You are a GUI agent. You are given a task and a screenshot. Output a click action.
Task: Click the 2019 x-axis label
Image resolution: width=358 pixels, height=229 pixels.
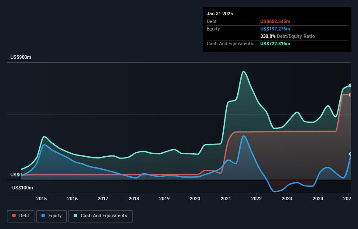click(x=164, y=199)
